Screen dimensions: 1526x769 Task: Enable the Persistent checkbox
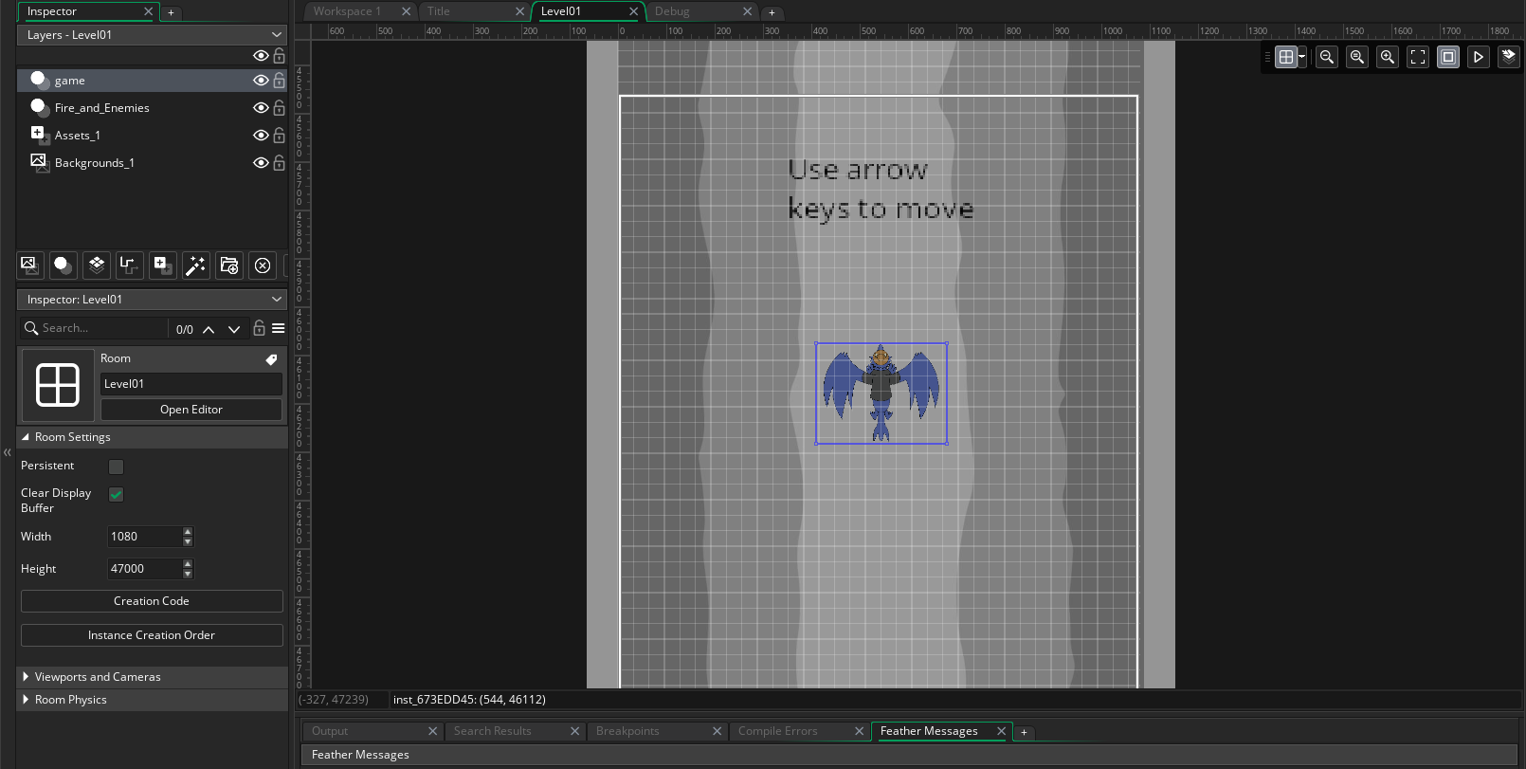(x=117, y=467)
